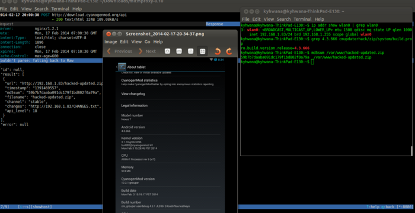
Task: Open Terminal menu of right terminal window
Action: click(x=302, y=19)
